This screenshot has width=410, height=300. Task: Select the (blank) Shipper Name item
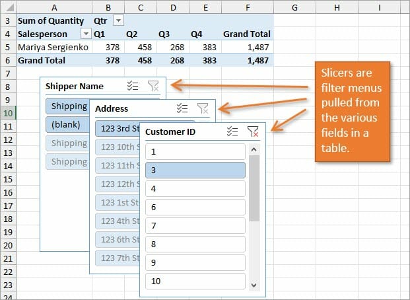[66, 124]
